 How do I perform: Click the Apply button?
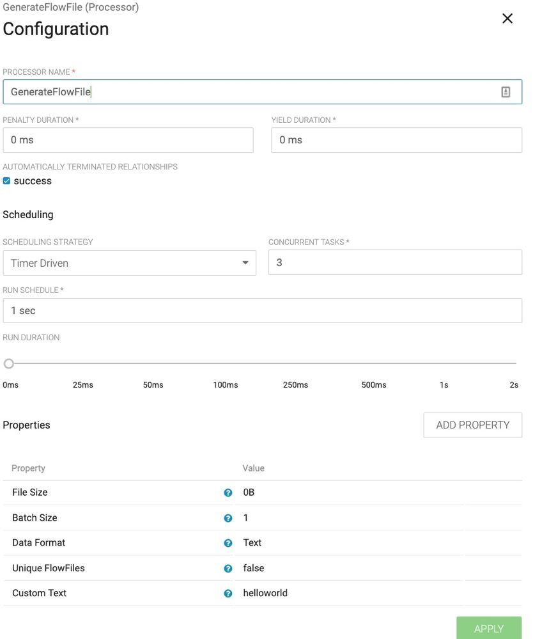[x=489, y=628]
